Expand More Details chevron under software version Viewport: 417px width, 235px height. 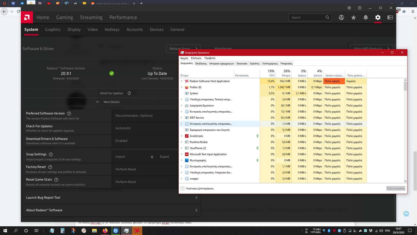point(97,102)
